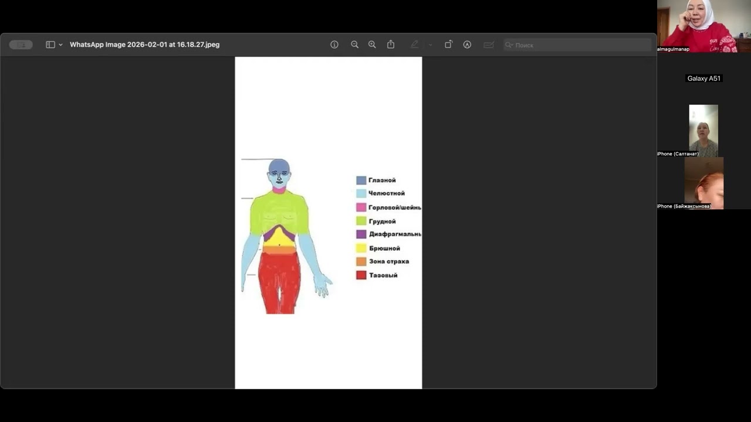The width and height of the screenshot is (751, 422).
Task: Select the highlight pen tool
Action: coord(415,45)
